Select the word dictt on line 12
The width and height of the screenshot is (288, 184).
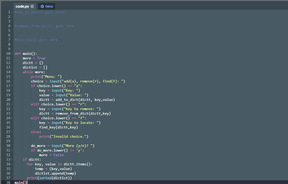coord(28,63)
